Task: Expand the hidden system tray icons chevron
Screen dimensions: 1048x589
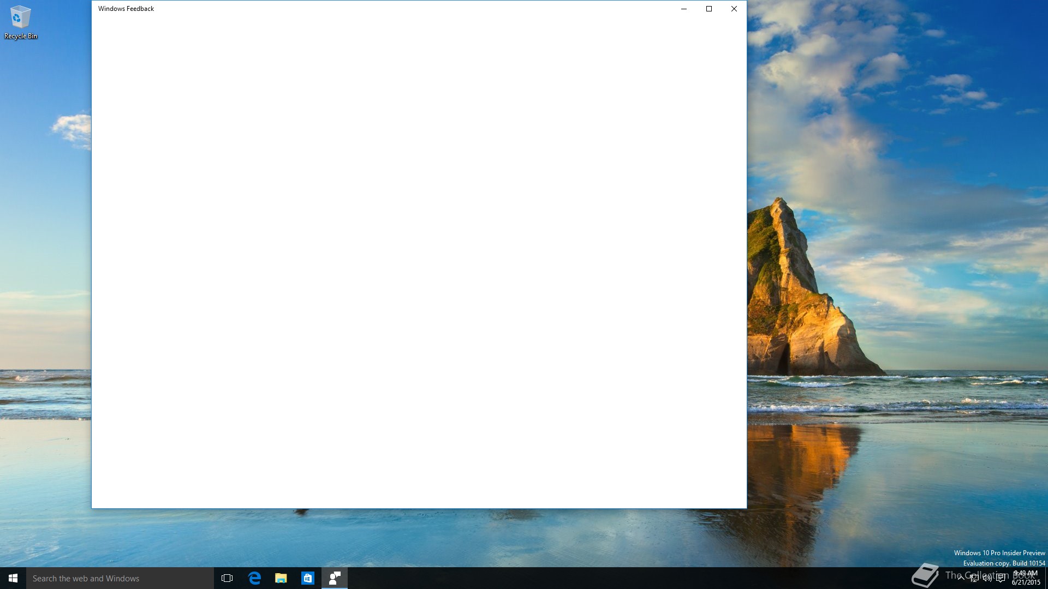Action: [961, 578]
